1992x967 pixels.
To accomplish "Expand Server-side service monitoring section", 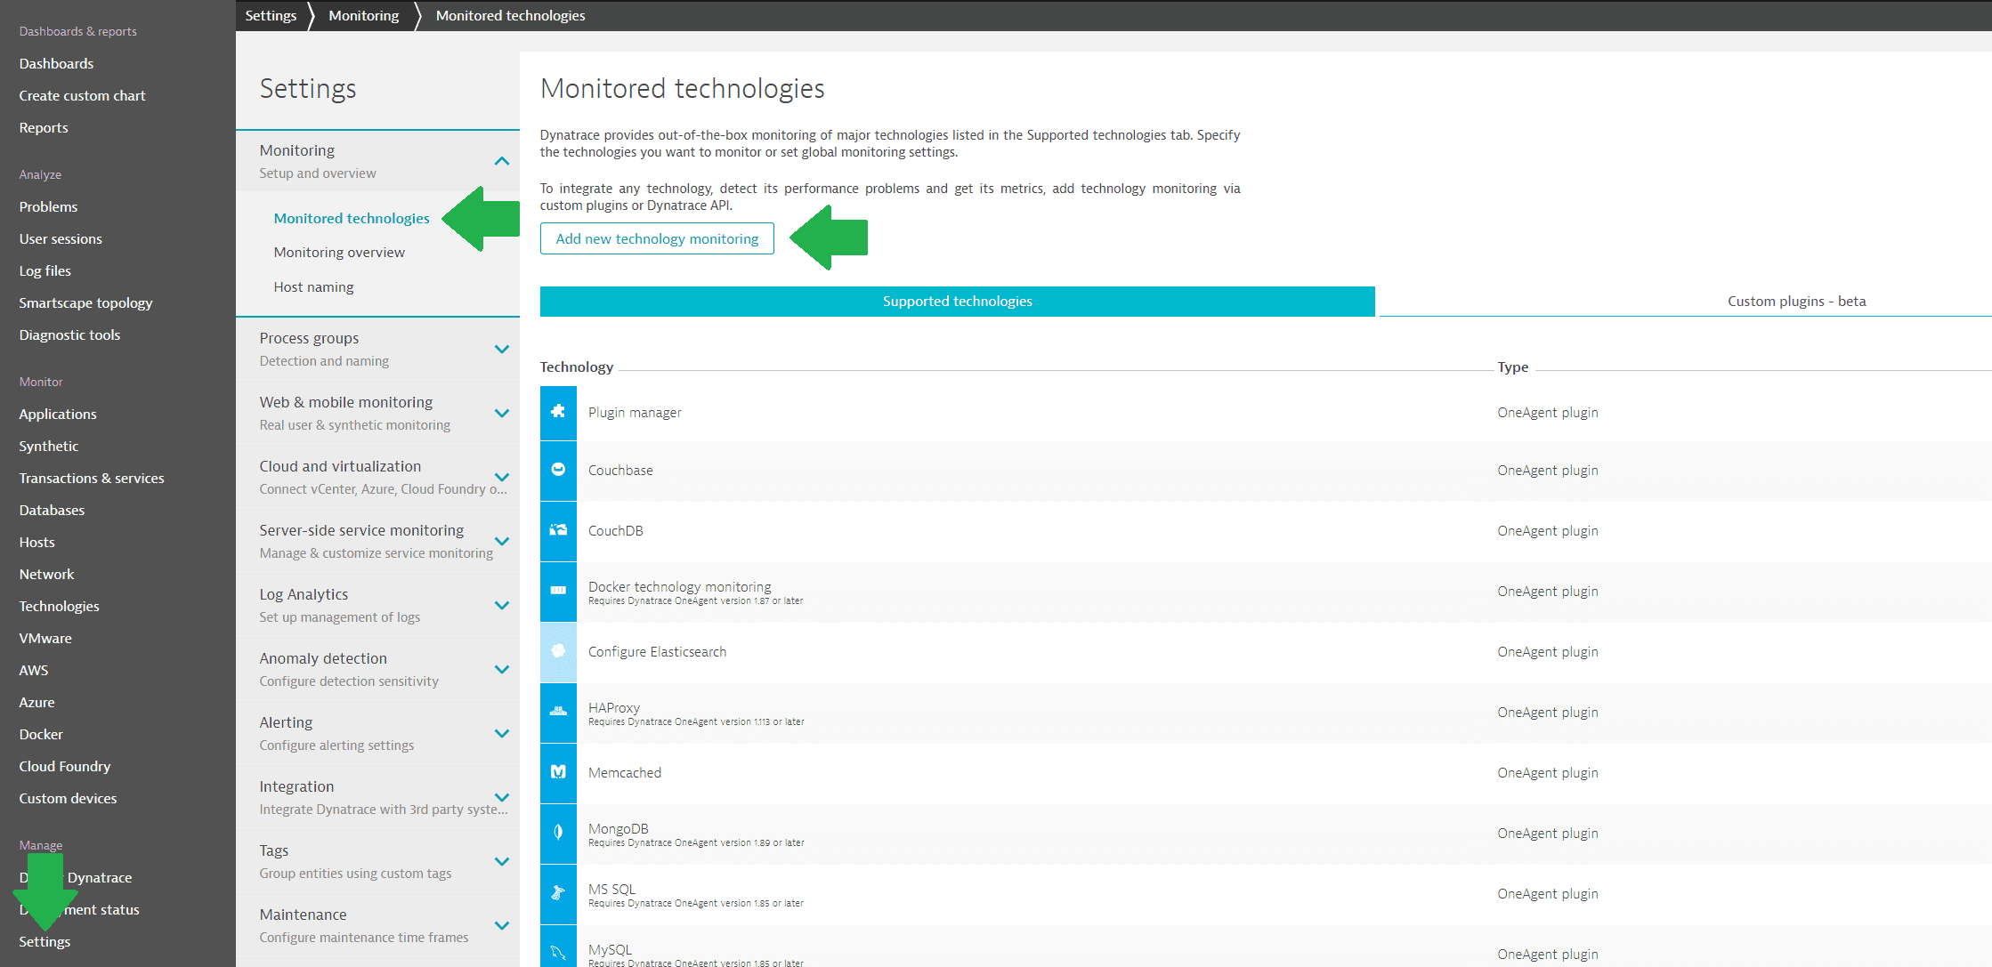I will (502, 541).
